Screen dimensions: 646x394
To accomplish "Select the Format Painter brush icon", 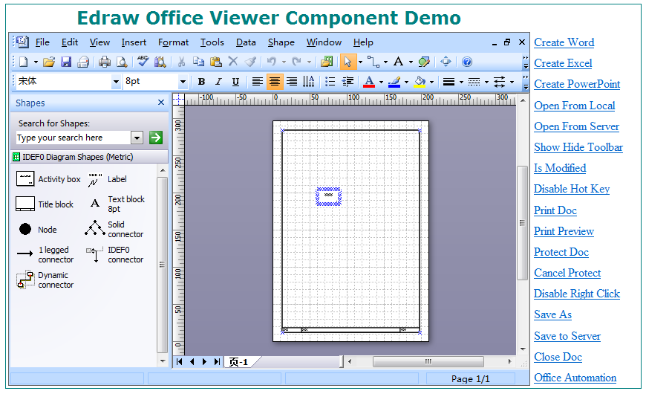I will pos(250,62).
